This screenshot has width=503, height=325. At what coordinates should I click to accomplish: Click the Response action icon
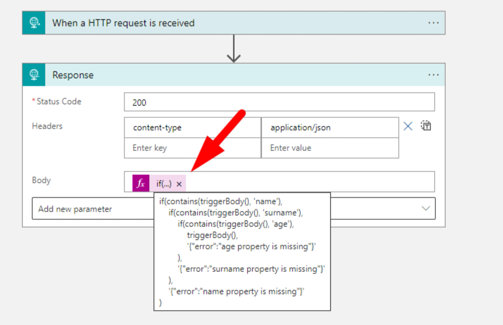pos(34,75)
